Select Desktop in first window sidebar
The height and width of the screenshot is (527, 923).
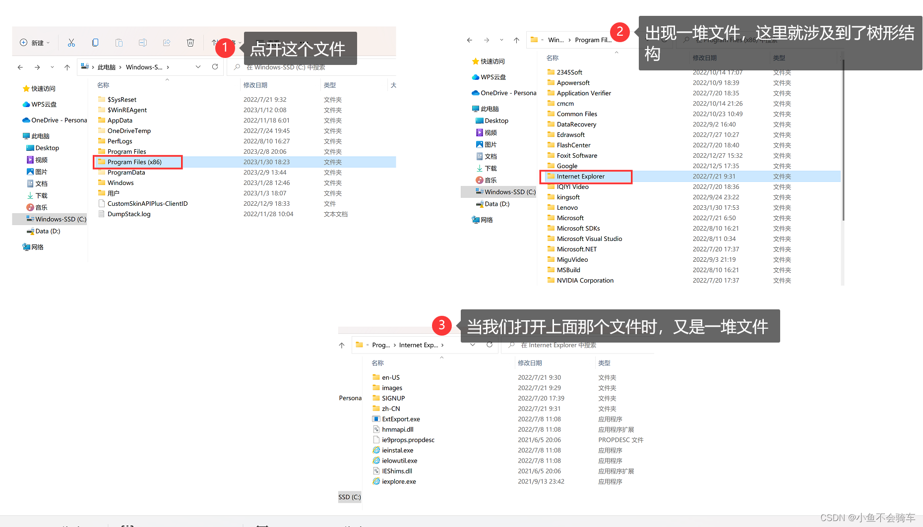coord(43,148)
